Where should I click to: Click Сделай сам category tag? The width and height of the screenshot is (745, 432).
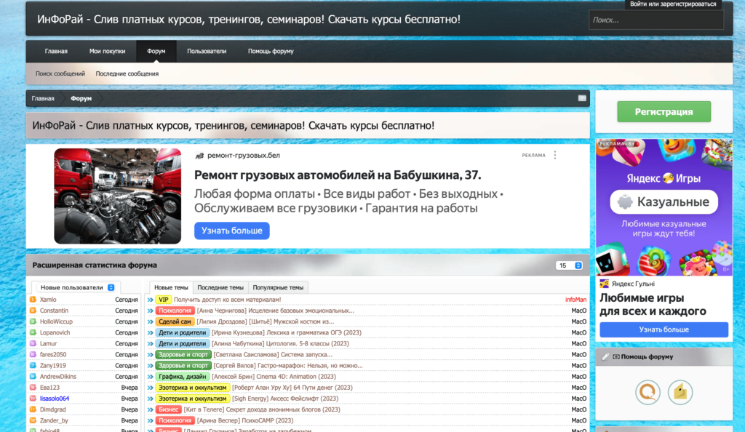click(175, 321)
